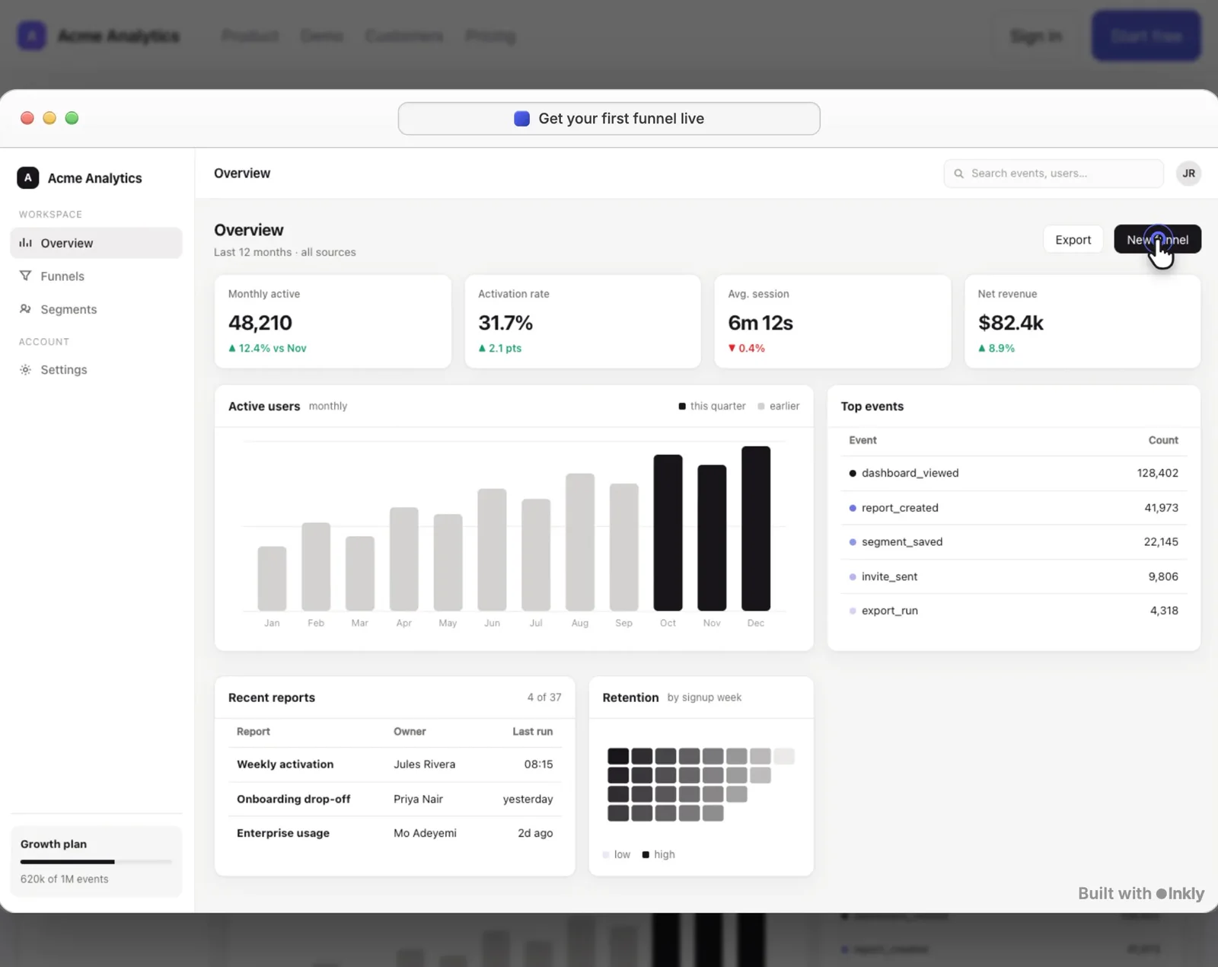Click Sign in in the background page
The image size is (1218, 967).
[1036, 36]
